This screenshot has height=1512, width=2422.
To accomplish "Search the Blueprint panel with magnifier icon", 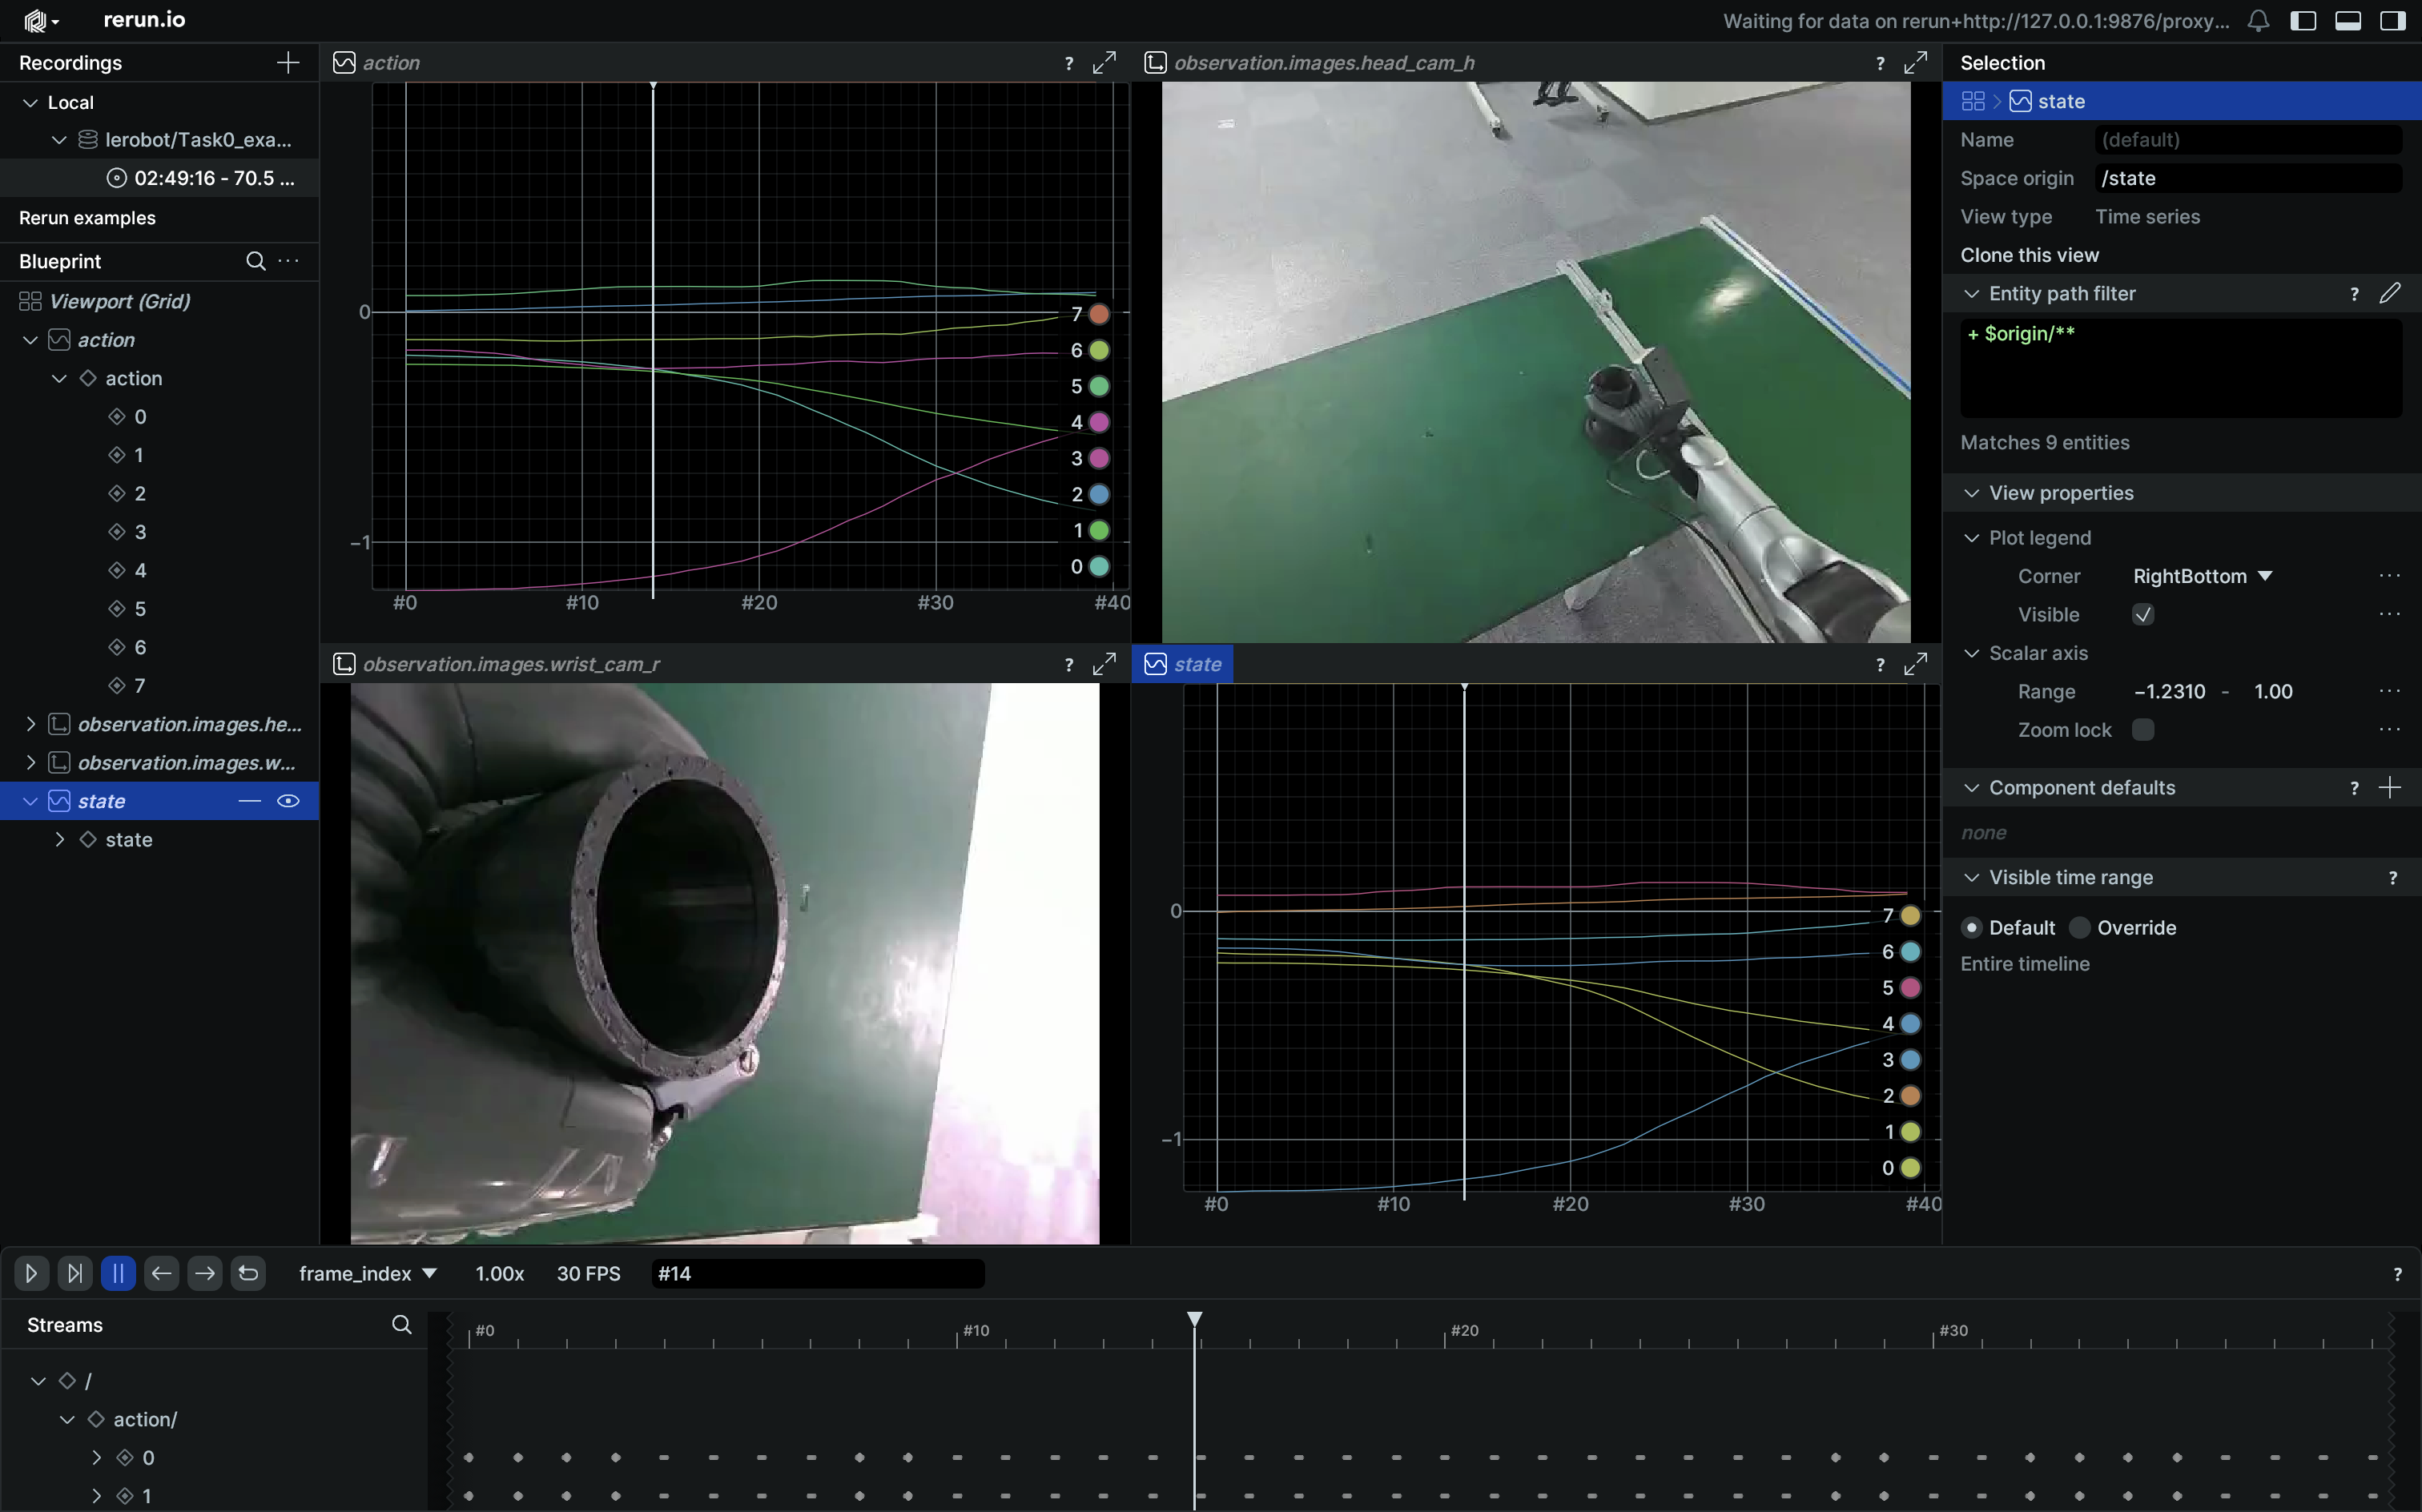I will click(256, 261).
